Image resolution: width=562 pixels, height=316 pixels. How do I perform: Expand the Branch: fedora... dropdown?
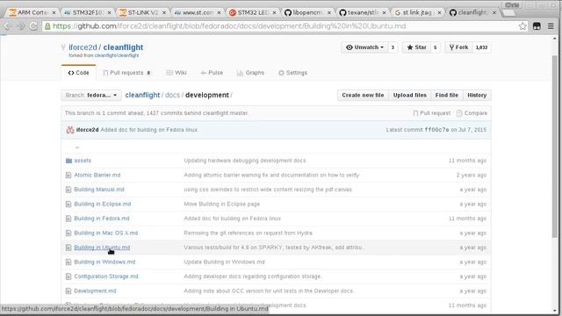91,96
